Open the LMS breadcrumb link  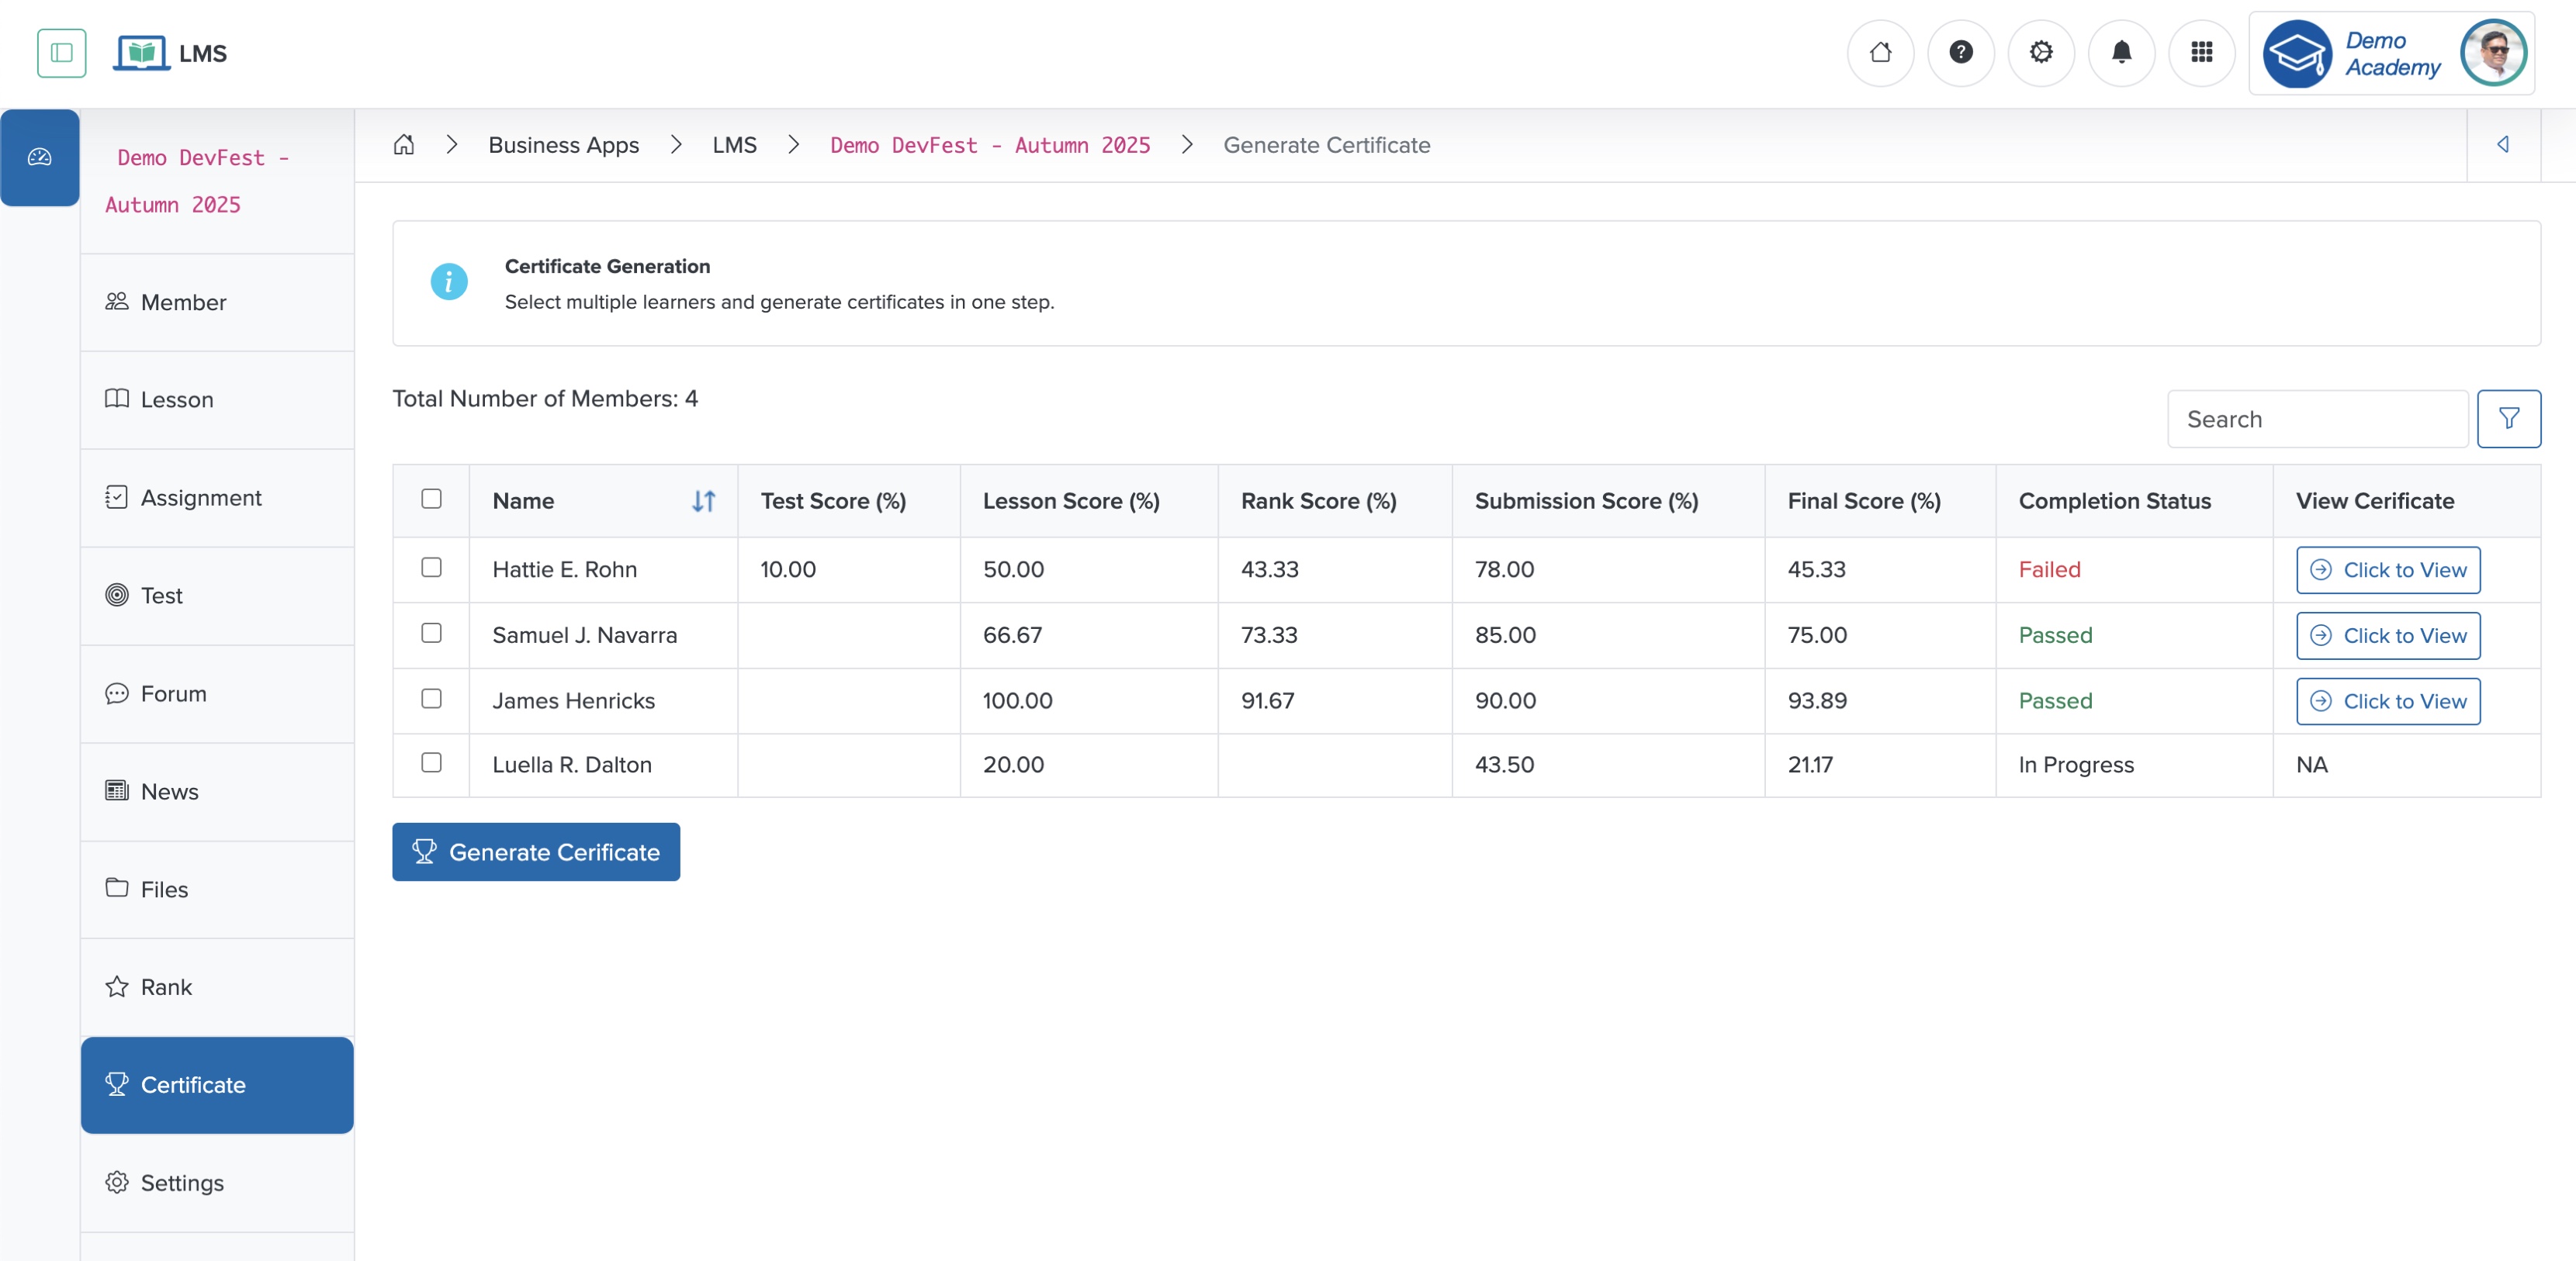735,145
